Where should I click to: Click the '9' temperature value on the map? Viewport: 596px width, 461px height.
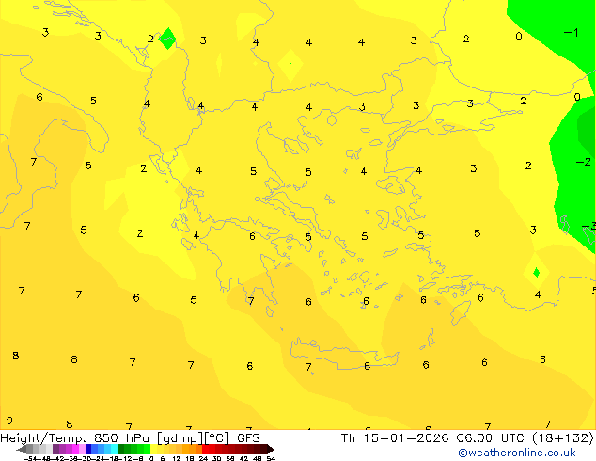coord(9,421)
